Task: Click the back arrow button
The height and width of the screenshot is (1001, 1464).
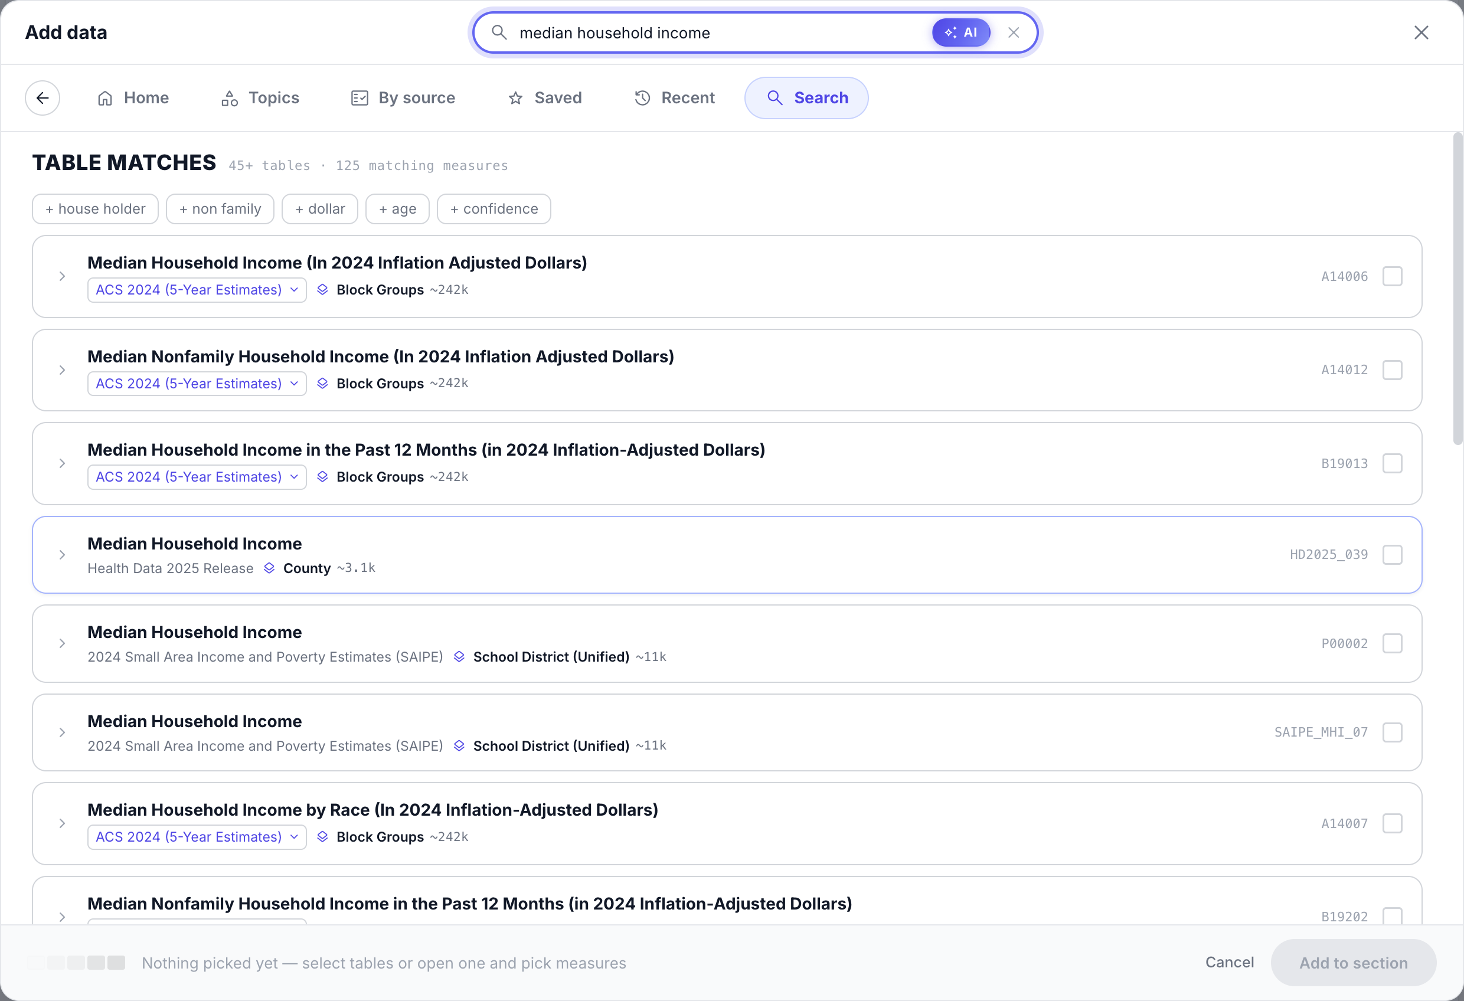Action: pos(42,97)
